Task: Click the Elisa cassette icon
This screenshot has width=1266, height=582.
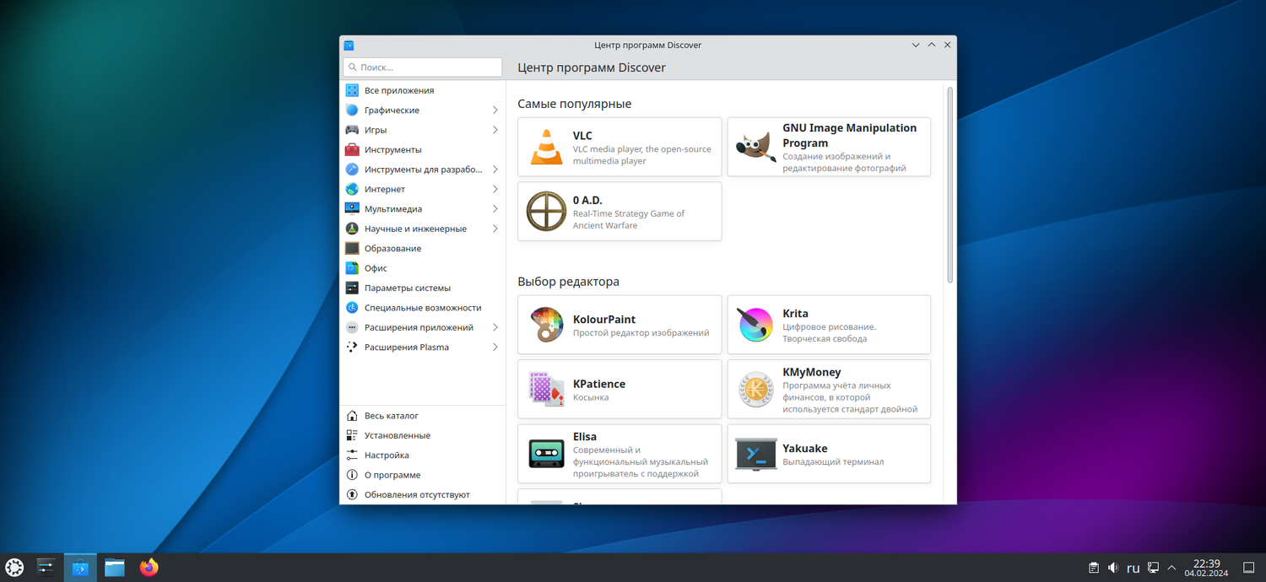Action: (546, 454)
